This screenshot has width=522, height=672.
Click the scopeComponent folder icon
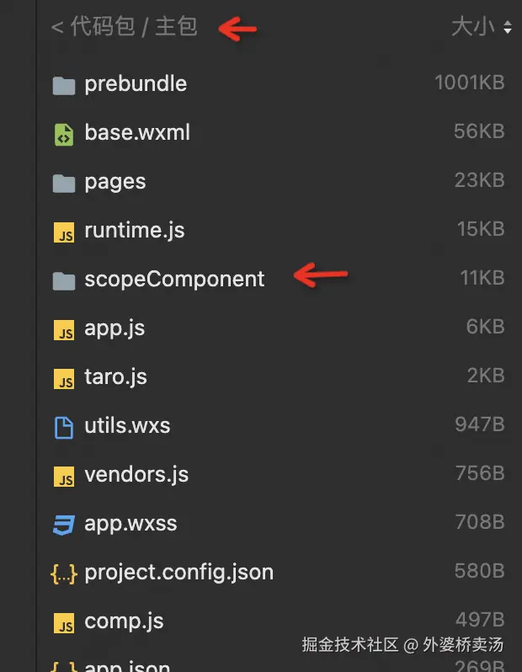click(64, 280)
